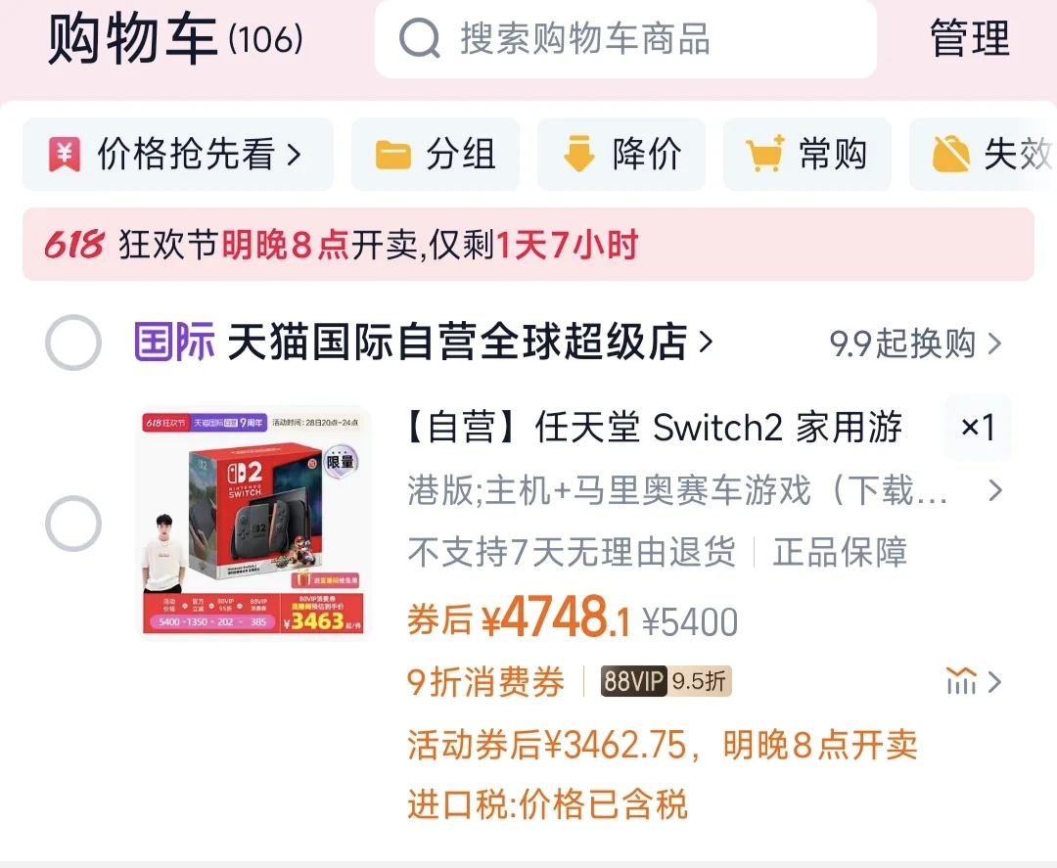This screenshot has height=868, width=1057.
Task: Tap the 88VIP 9.5折 discount badge
Action: (666, 681)
